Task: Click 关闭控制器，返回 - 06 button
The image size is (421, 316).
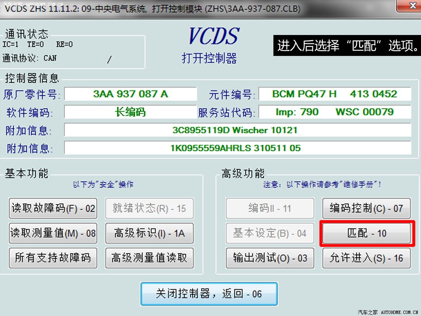Action: pyautogui.click(x=209, y=294)
